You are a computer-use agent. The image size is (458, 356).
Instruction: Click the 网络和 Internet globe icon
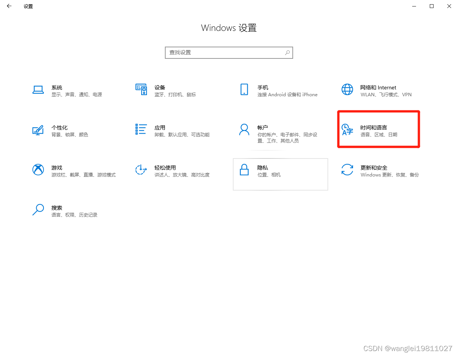[347, 89]
